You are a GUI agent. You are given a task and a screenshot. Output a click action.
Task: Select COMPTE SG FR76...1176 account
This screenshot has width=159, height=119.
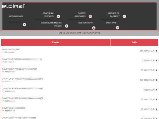point(22,59)
